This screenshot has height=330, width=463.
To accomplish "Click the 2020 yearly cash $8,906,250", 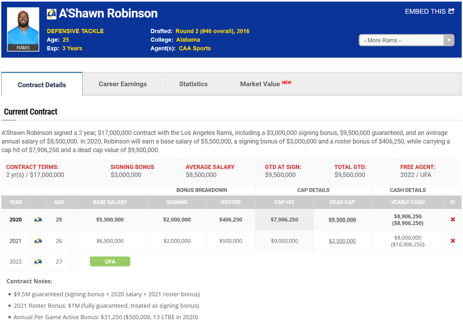I will click(x=408, y=217).
